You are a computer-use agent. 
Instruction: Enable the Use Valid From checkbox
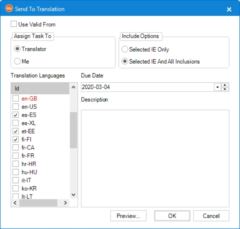(x=14, y=24)
